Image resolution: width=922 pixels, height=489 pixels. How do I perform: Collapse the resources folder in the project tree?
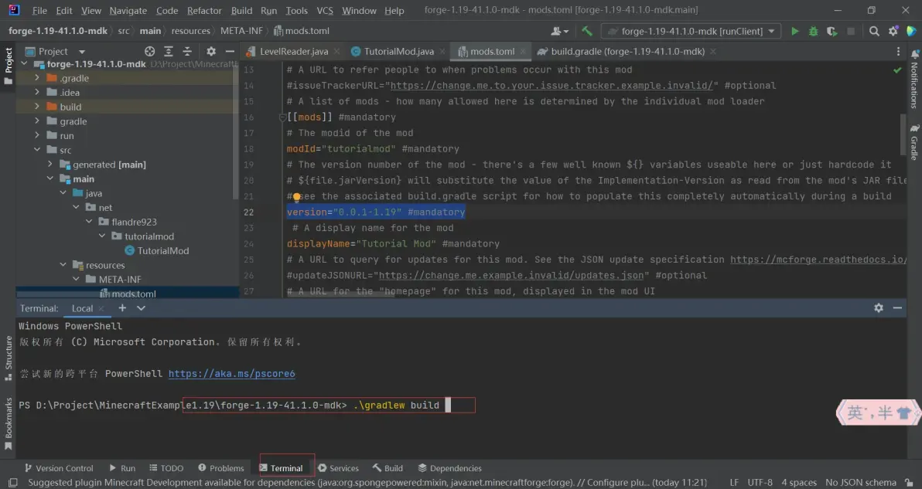click(63, 265)
